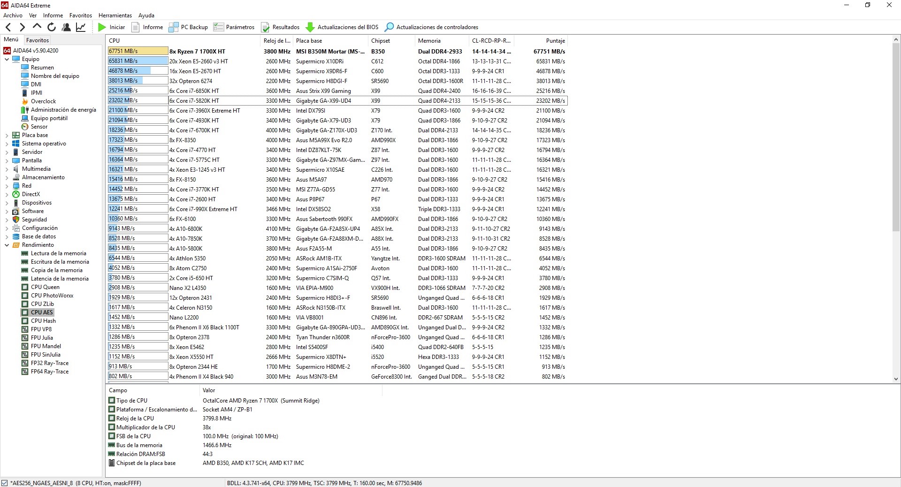Select the FPU VP8 benchmark
The image size is (901, 487).
point(41,329)
